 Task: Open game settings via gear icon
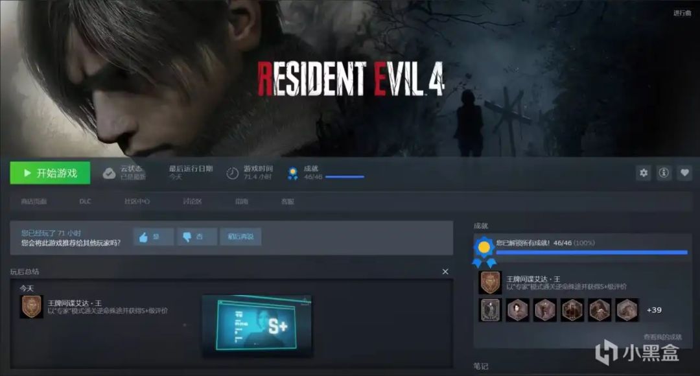644,173
